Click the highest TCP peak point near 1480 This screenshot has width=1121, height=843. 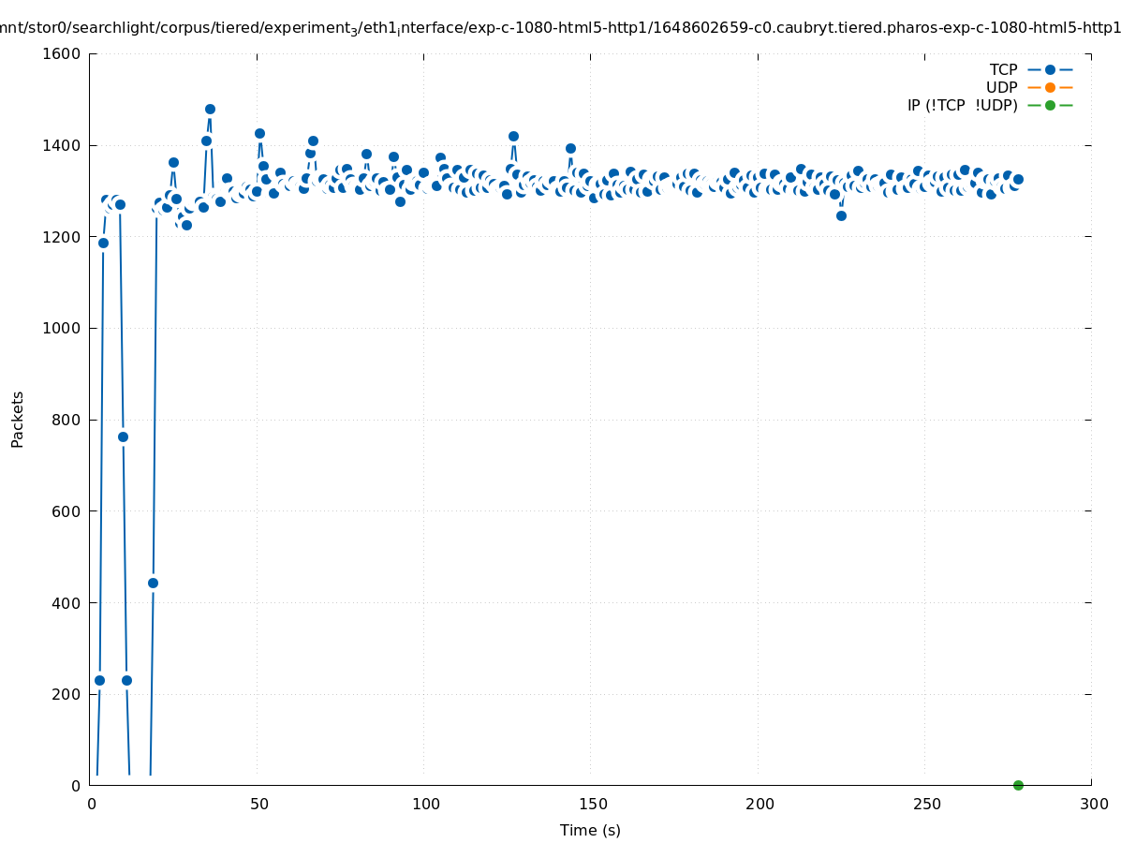coord(210,109)
